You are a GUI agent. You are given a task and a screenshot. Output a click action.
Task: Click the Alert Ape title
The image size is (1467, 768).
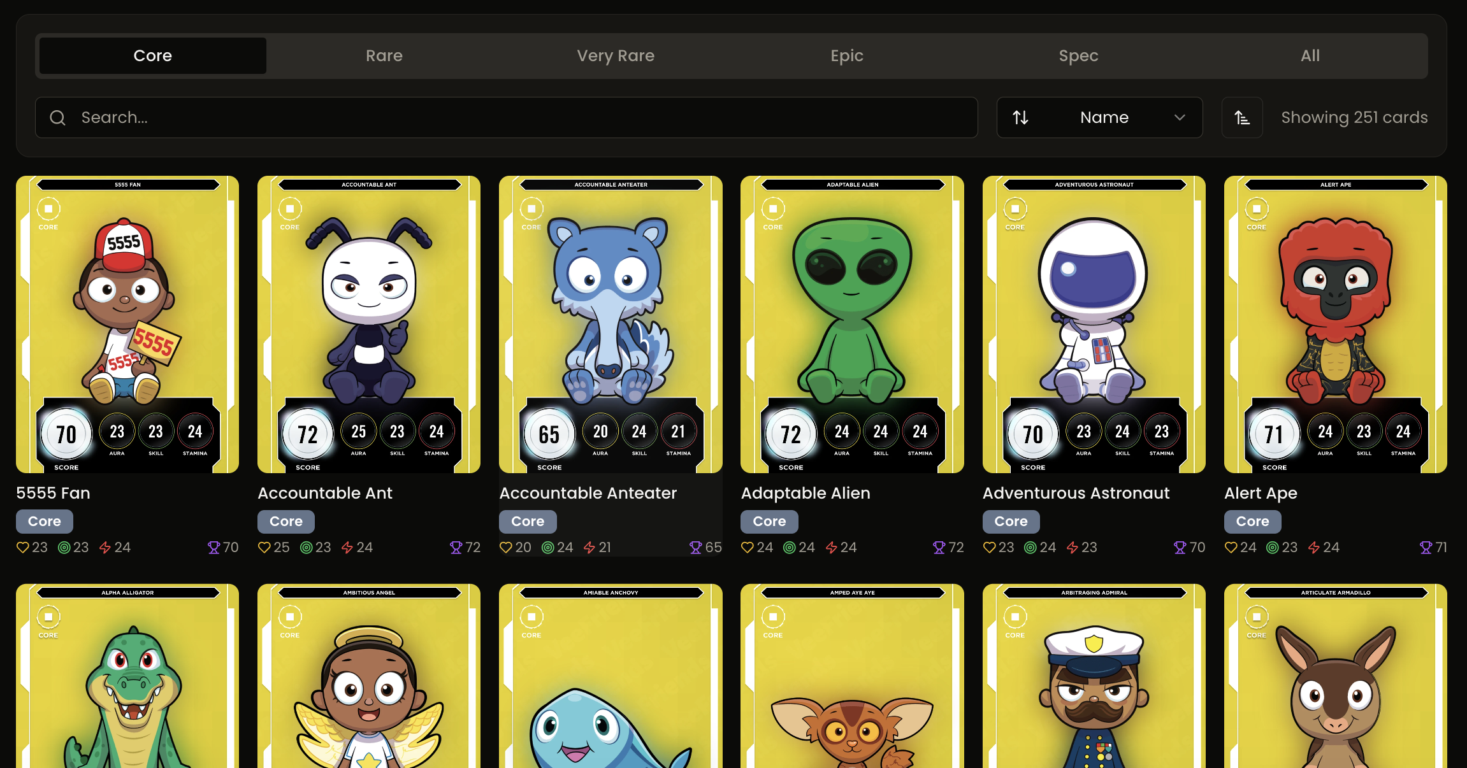[x=1261, y=493]
